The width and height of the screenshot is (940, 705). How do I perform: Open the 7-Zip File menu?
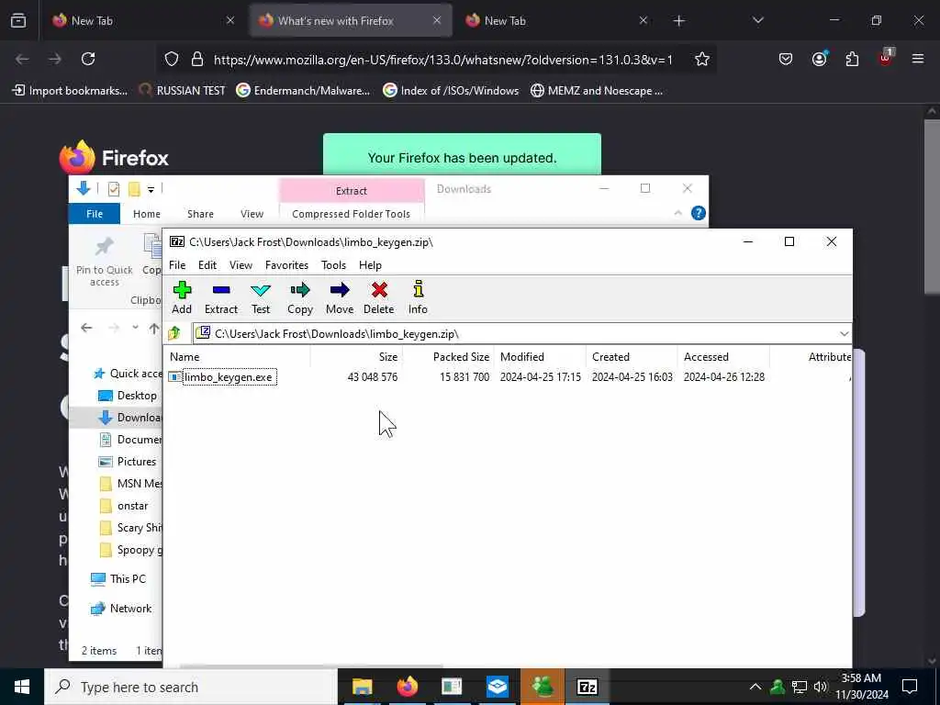pos(177,265)
